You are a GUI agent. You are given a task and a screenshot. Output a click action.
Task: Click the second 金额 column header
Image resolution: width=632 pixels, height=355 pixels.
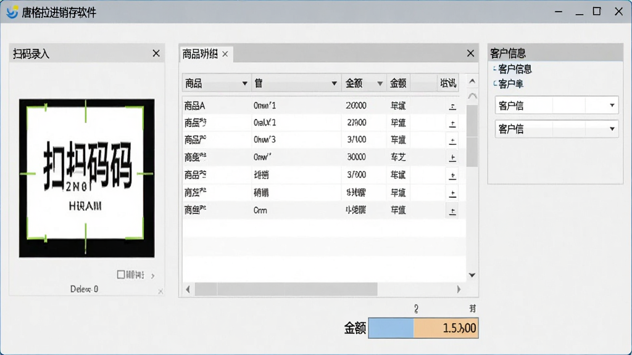click(x=398, y=83)
